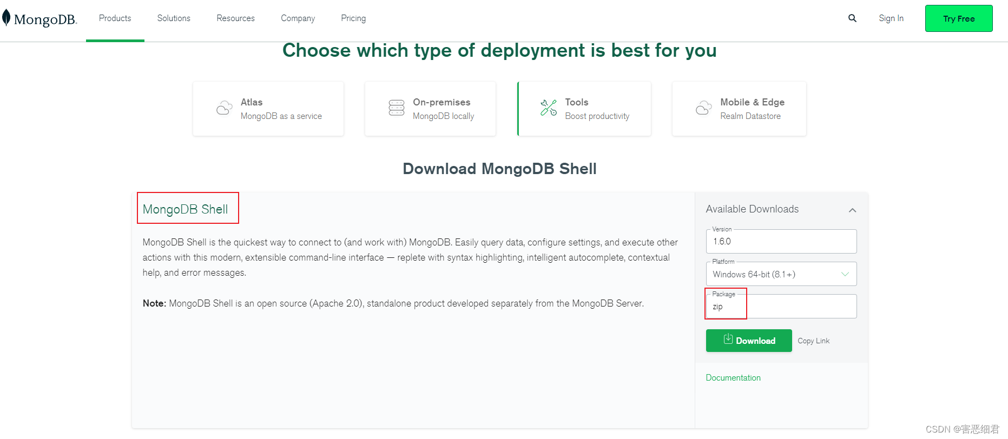Click 'MongoDB as a service' subtitle
1008x439 pixels.
281,116
